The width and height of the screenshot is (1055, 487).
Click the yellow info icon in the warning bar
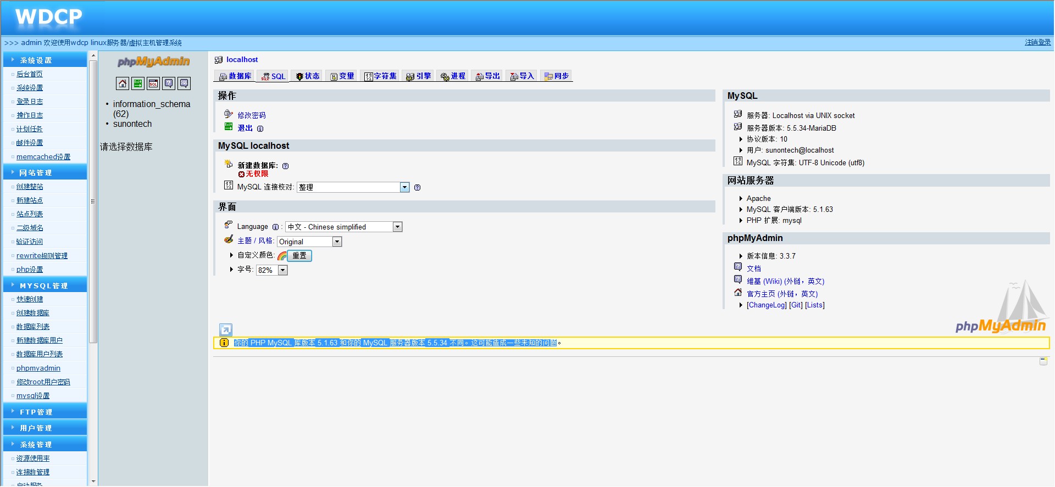(x=224, y=343)
